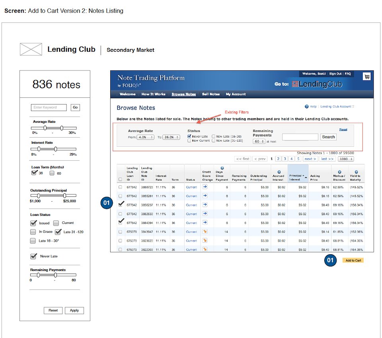Click the Apply button in sidebar

[74, 311]
